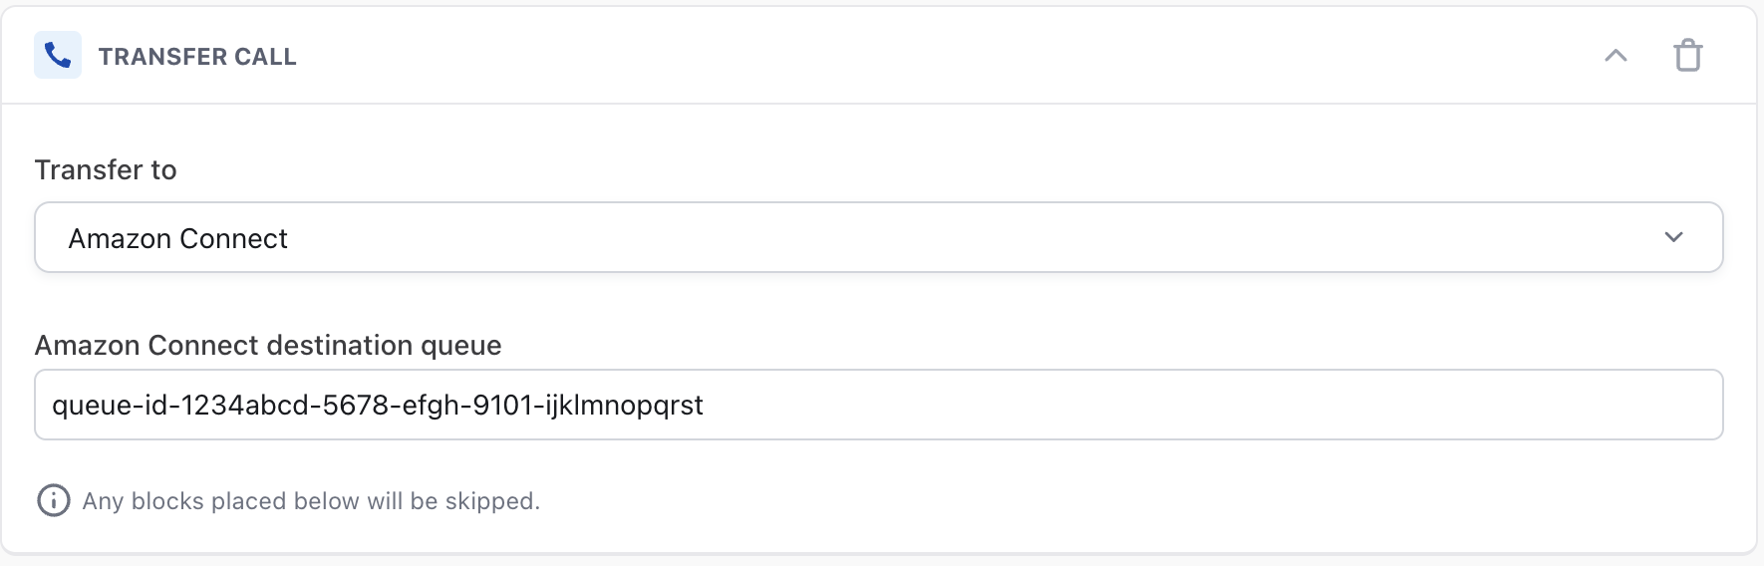Click the middle of the Transfer to select box
1764x566 pixels.
[878, 237]
